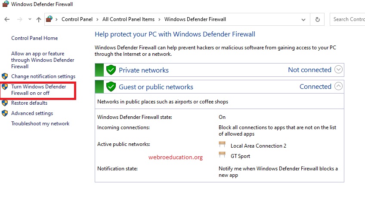
Task: Open chevron after Control Panel breadcrumb
Action: pos(97,19)
